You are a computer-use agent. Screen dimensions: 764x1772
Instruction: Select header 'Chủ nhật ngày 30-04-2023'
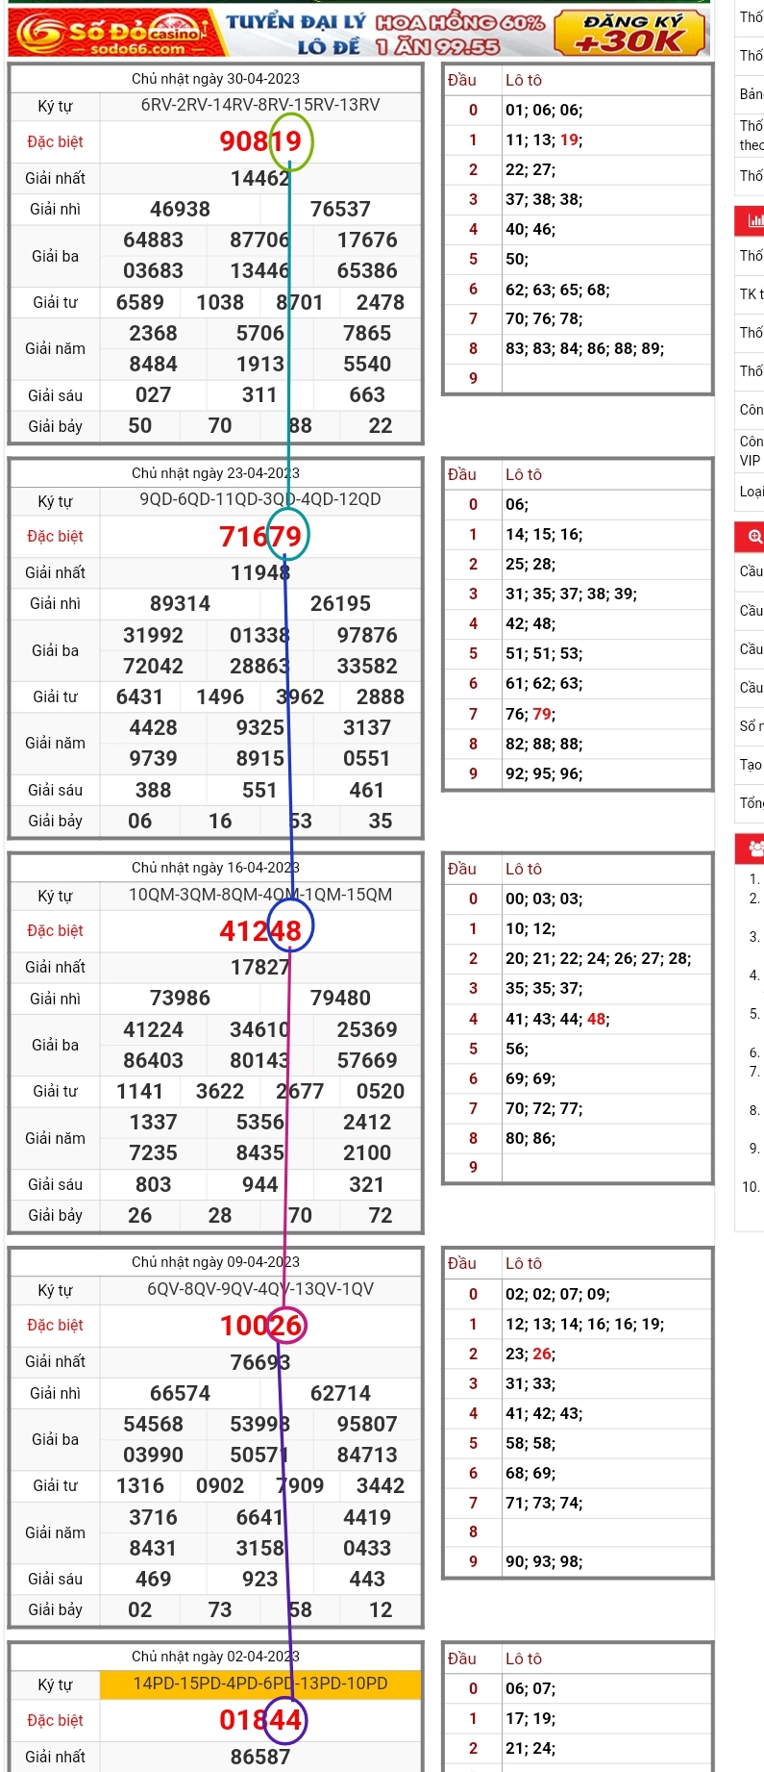(215, 79)
